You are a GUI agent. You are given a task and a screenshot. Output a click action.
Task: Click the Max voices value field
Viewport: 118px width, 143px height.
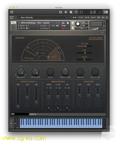[x=57, y=26]
